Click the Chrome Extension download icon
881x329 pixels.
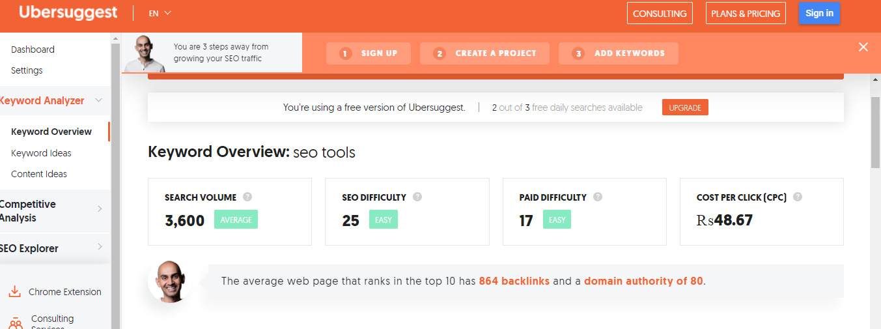15,292
